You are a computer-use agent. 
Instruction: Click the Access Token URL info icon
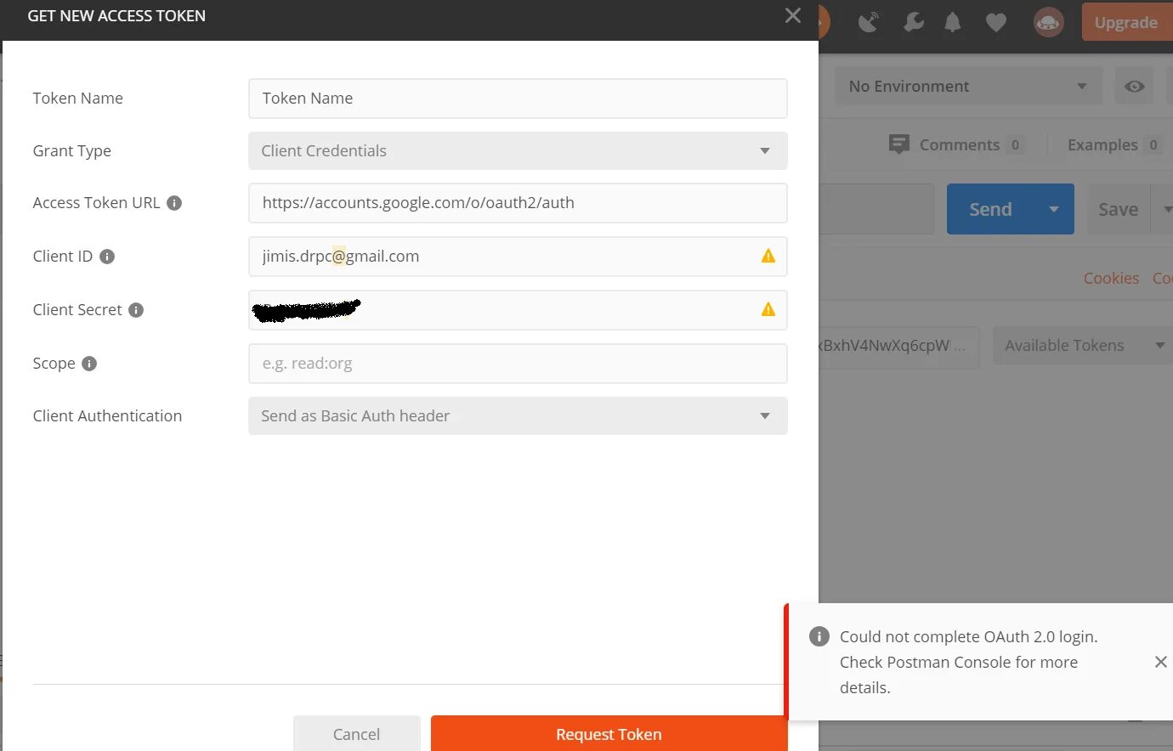(174, 203)
